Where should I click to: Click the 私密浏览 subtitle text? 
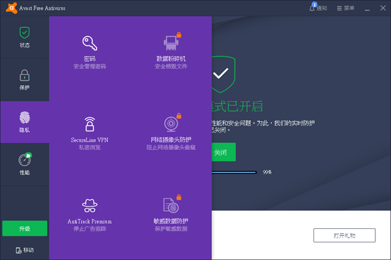pyautogui.click(x=90, y=148)
